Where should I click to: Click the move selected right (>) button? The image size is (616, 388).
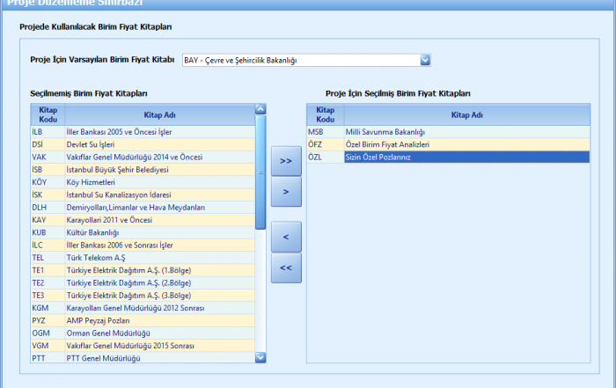point(286,191)
